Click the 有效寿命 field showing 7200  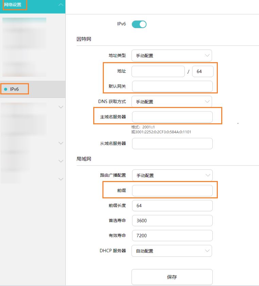(172, 235)
